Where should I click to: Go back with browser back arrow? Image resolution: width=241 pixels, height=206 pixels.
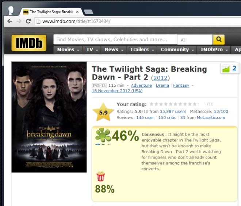(10, 21)
